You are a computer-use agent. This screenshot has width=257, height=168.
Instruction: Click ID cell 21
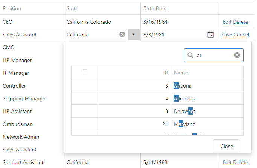coord(135,124)
